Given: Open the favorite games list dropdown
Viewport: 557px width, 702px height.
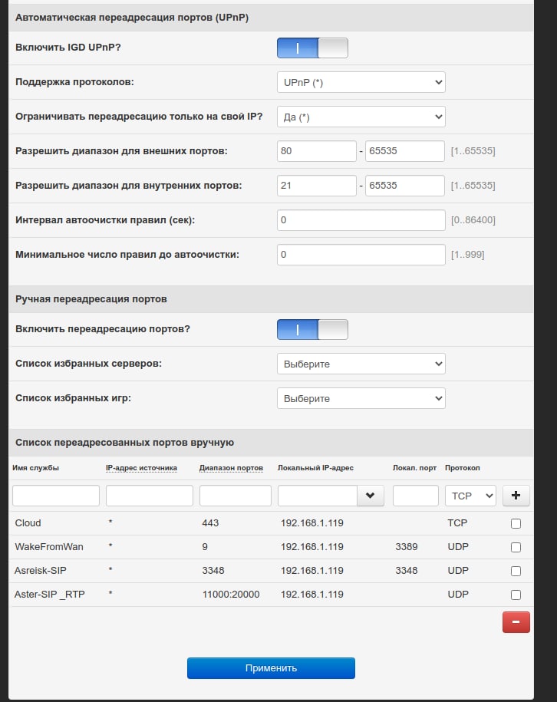Looking at the screenshot, I should (361, 398).
